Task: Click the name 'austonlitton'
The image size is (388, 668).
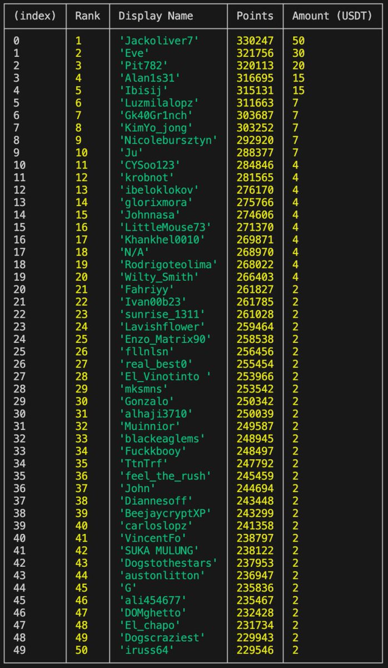Action: point(162,576)
